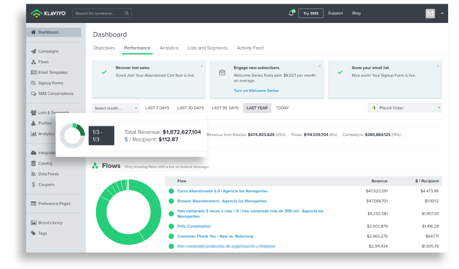Click the Revenue column header

379,181
